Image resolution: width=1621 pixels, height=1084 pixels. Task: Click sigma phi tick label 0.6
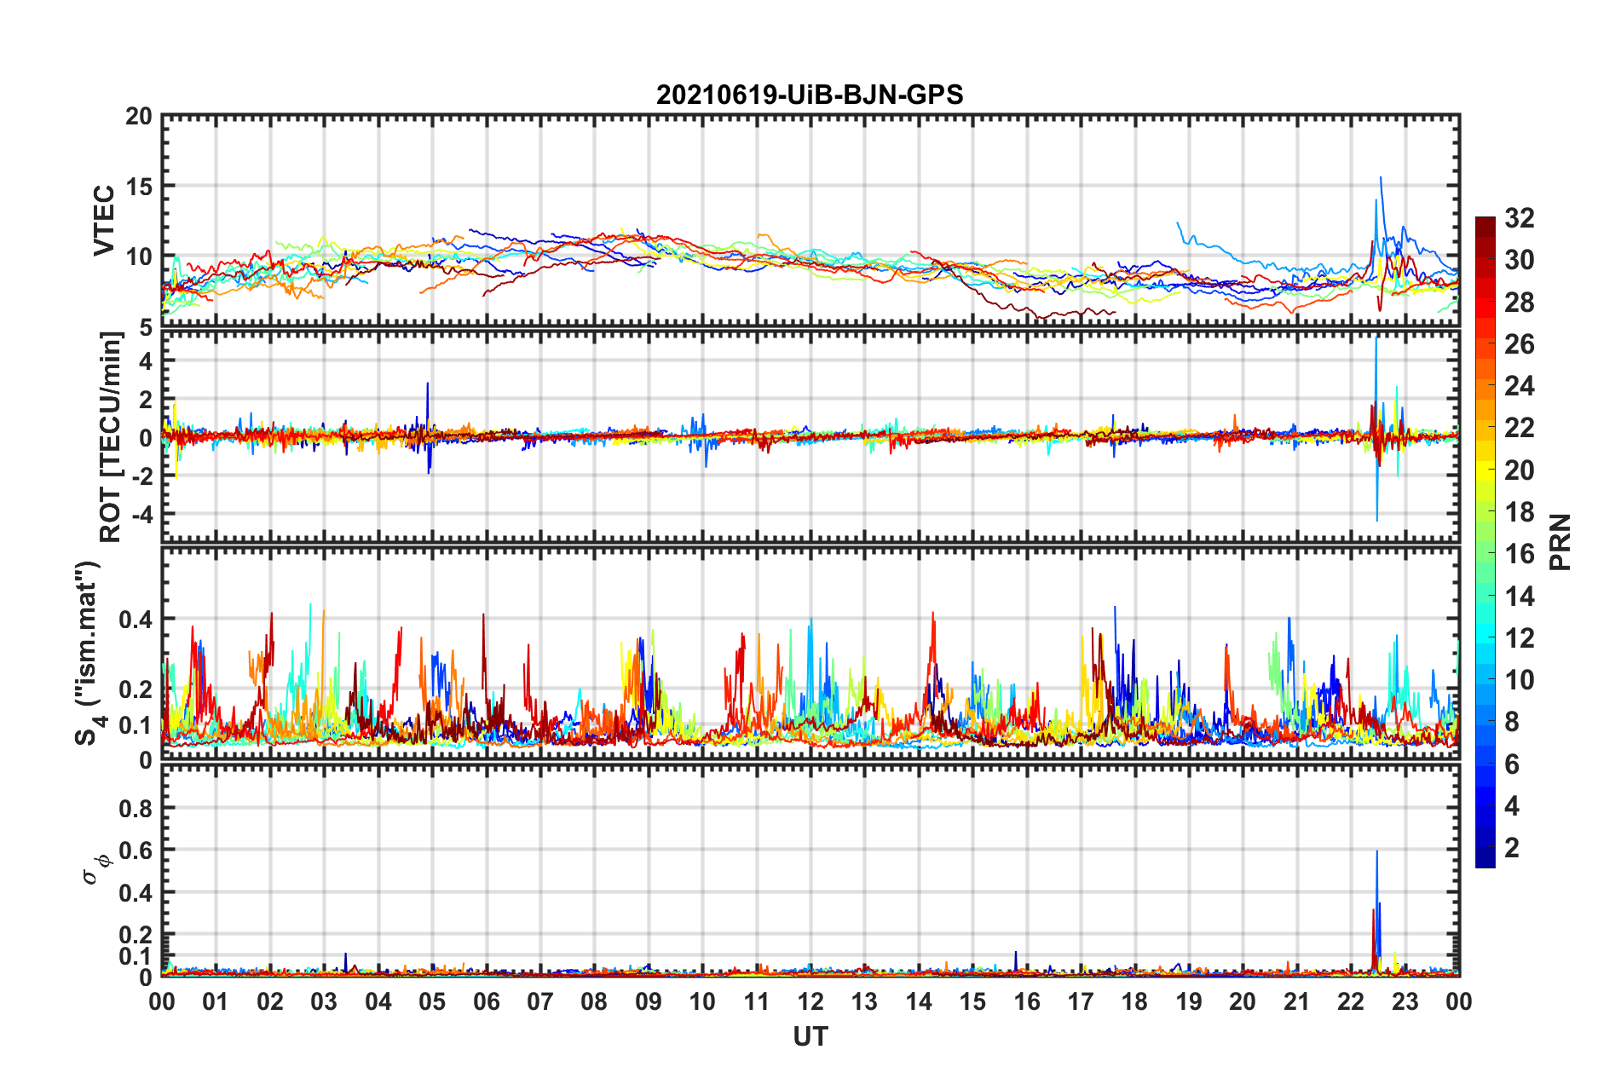136,850
